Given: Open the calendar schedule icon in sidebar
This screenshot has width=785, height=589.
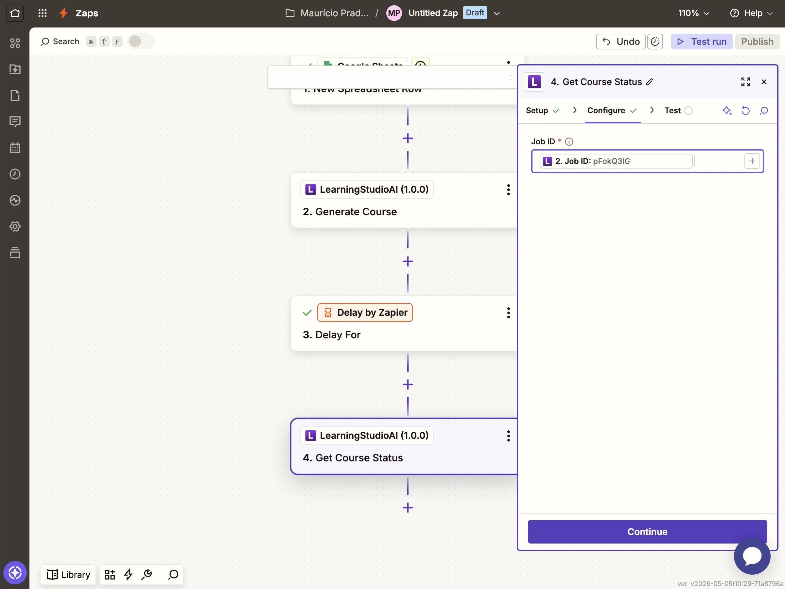Looking at the screenshot, I should pos(15,148).
